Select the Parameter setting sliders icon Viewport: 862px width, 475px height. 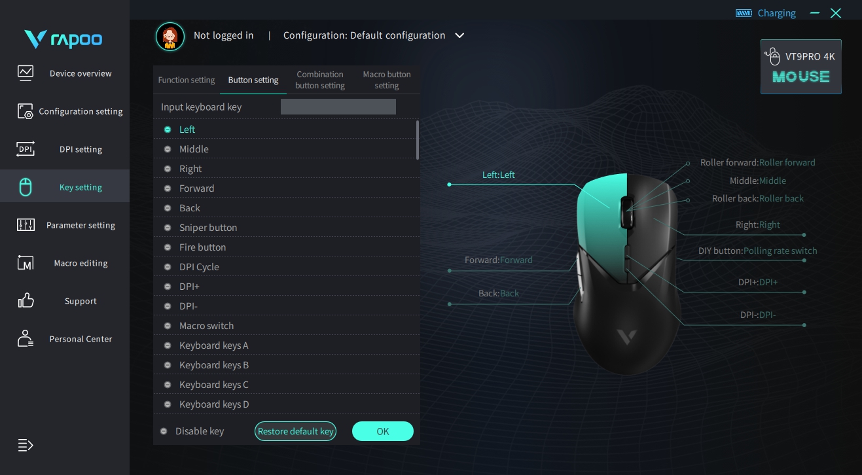pos(26,225)
